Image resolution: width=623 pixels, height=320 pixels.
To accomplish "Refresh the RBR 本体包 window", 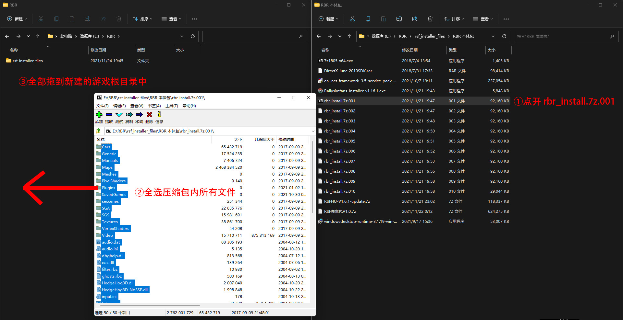I will (x=504, y=36).
